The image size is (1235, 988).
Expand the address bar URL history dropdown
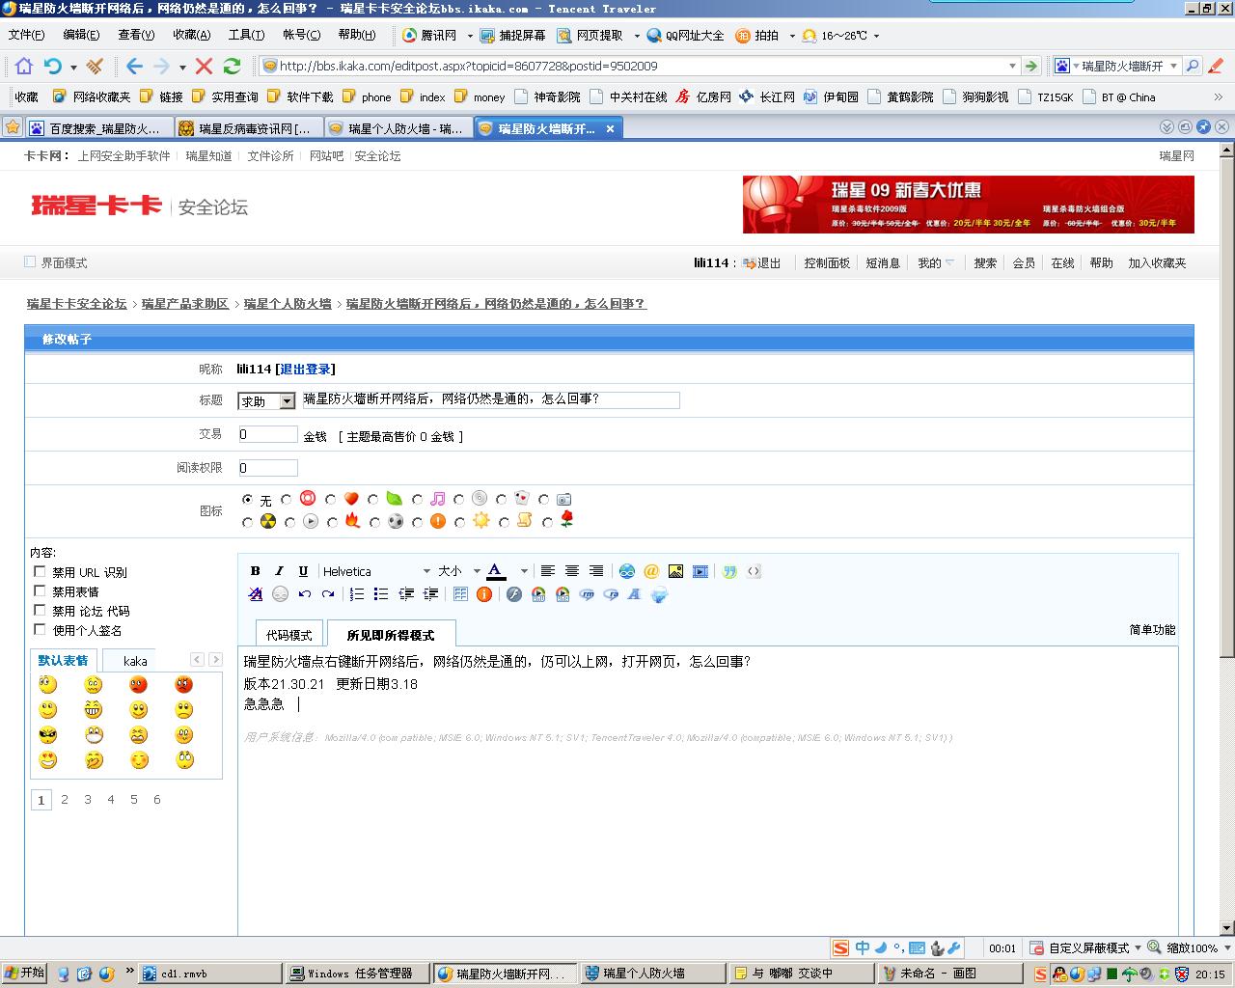[1012, 67]
